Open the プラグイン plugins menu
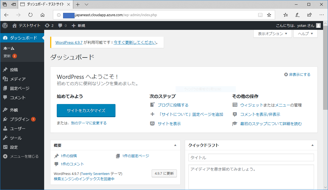Image resolution: width=328 pixels, height=190 pixels. [x=22, y=119]
